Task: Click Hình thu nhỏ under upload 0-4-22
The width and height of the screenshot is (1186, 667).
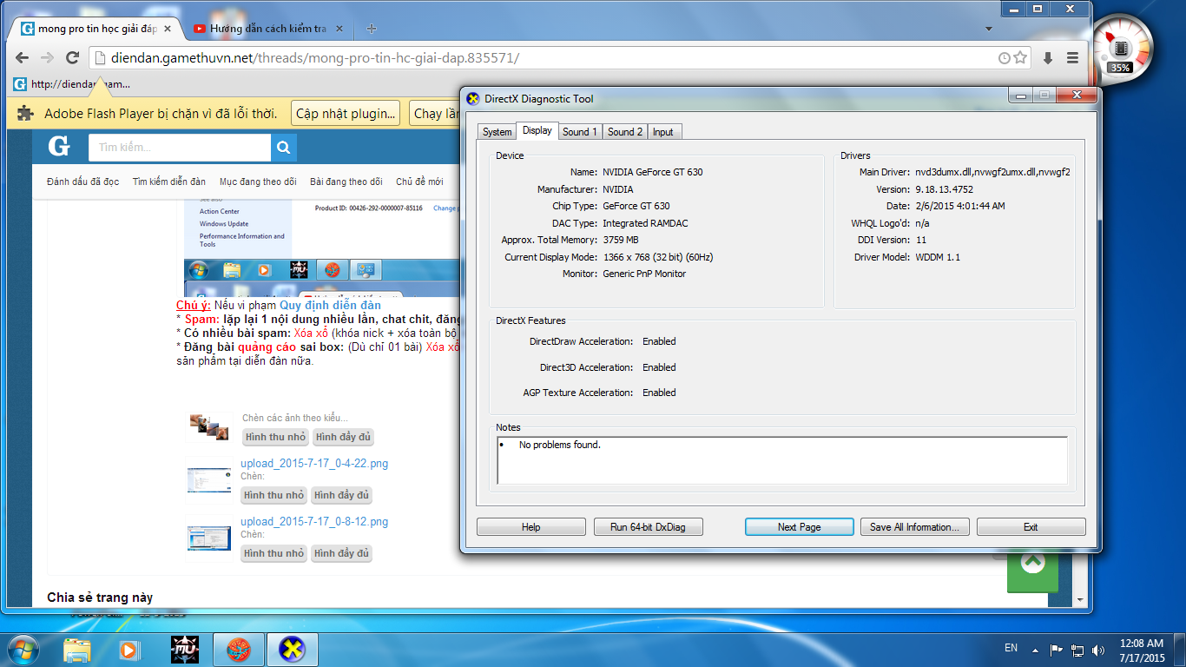Action: [274, 495]
